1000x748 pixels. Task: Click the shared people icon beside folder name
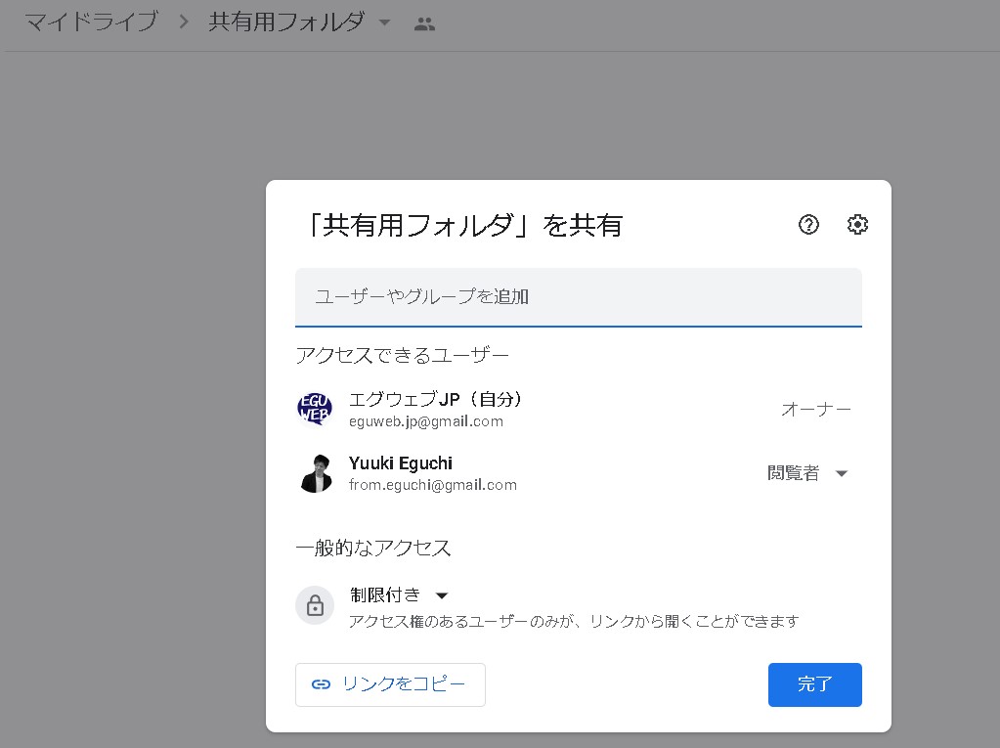(424, 24)
